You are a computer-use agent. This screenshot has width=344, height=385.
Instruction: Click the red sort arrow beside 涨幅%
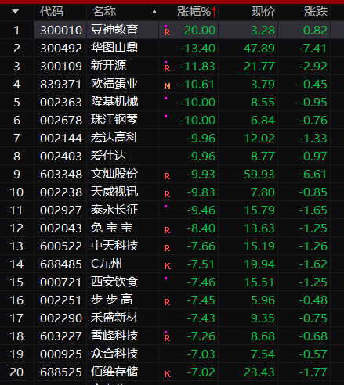[214, 12]
